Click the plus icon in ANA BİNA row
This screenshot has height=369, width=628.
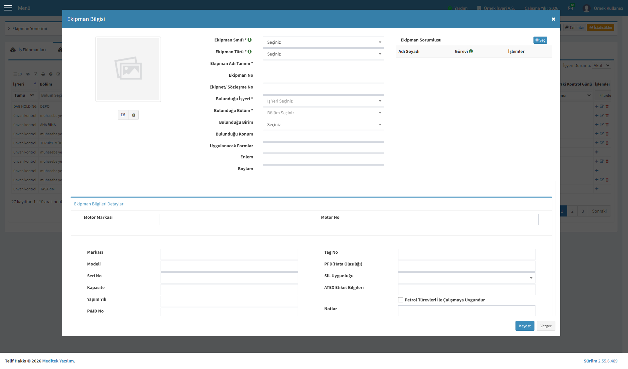click(x=597, y=125)
